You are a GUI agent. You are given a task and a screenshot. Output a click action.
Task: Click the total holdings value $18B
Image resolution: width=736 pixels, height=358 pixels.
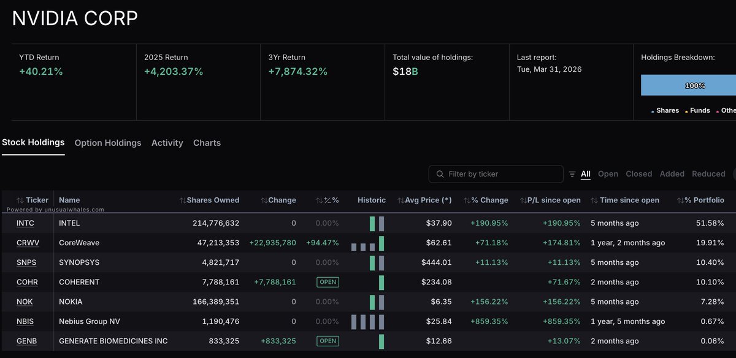tap(405, 72)
